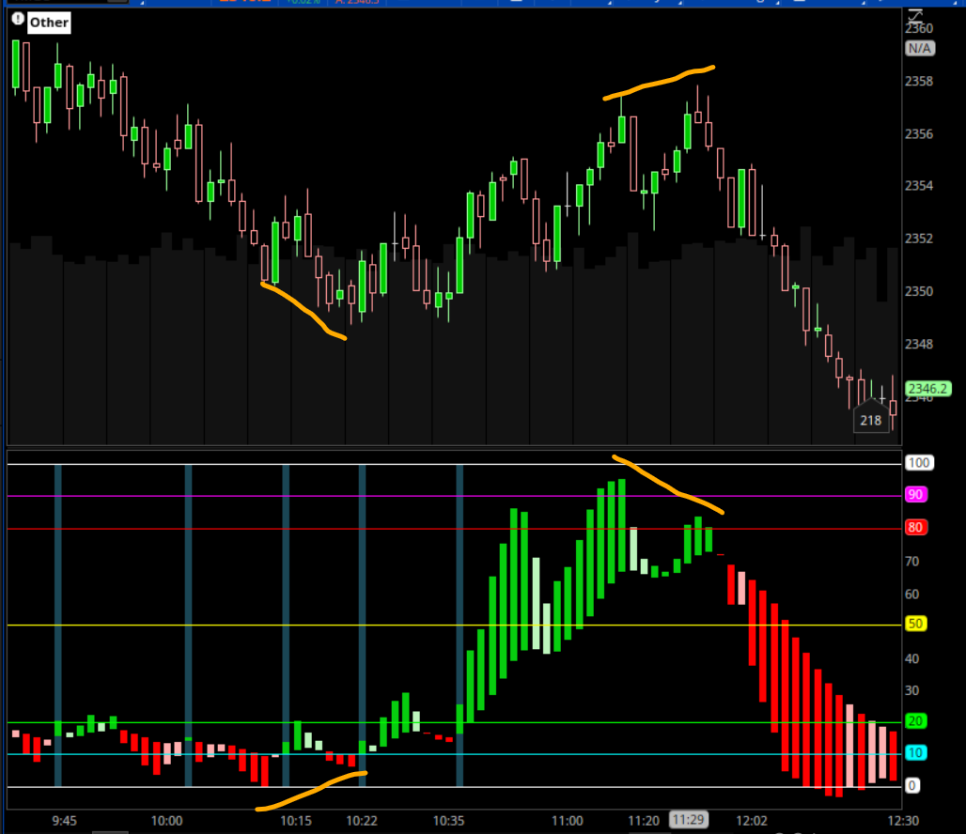This screenshot has height=834, width=966.
Task: Click the orange divergence line over indicator peak
Action: click(x=668, y=485)
